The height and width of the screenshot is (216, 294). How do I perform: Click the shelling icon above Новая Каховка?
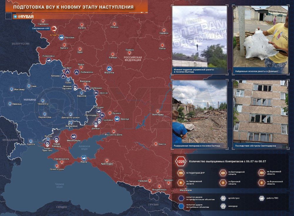56,139
